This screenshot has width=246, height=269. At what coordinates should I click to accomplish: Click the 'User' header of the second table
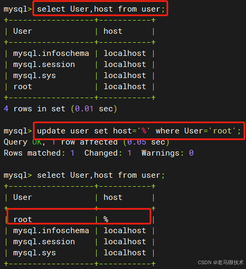point(23,197)
